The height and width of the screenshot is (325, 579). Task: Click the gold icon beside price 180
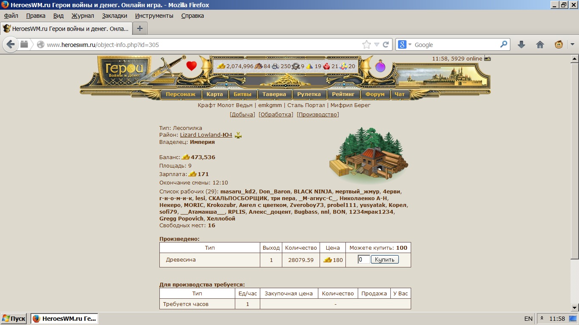point(328,260)
